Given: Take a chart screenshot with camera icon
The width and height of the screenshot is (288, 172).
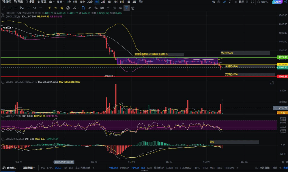Looking at the screenshot, I should tap(219, 2).
